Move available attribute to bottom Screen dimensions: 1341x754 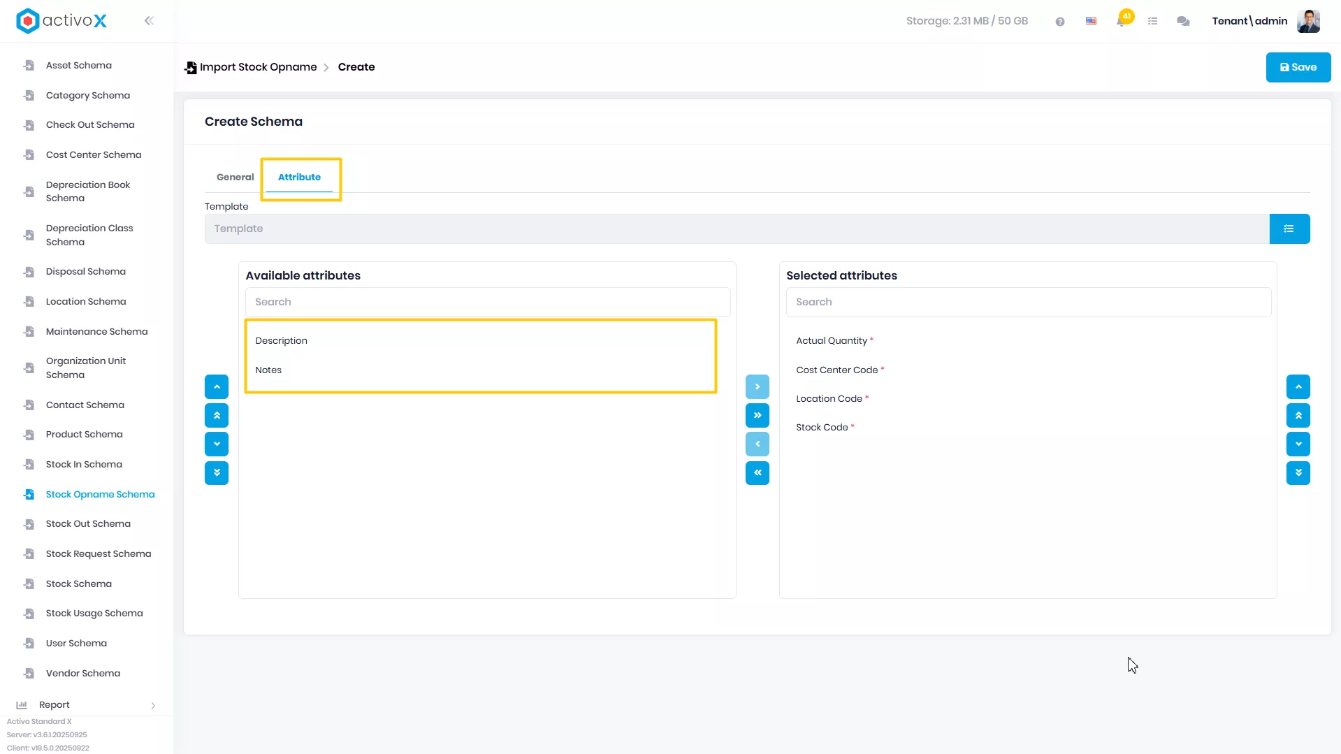pyautogui.click(x=217, y=472)
